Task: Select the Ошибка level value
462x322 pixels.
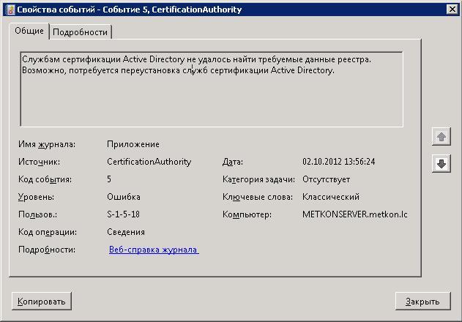Action: 123,197
